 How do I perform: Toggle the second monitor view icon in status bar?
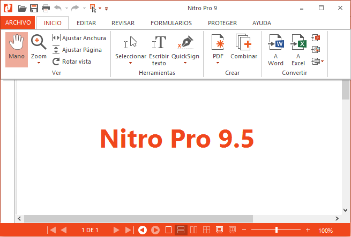pyautogui.click(x=232, y=230)
